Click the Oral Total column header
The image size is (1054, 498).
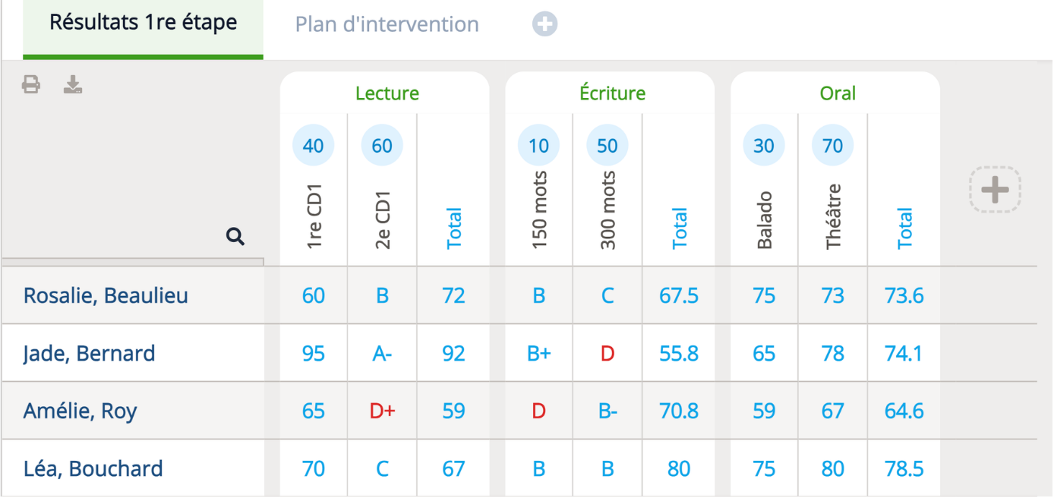[904, 228]
